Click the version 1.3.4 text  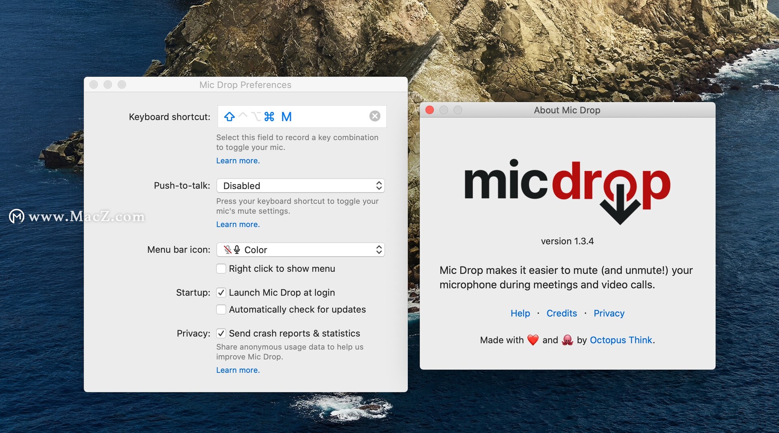(567, 241)
